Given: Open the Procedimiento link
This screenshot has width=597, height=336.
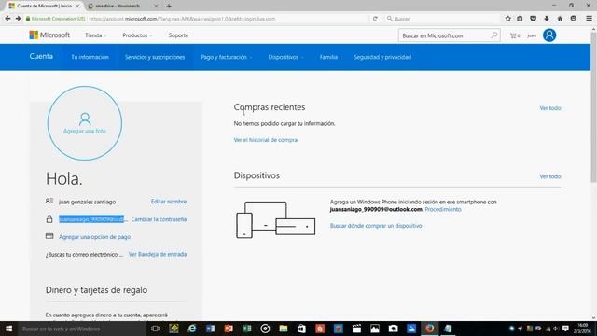Looking at the screenshot, I should point(443,209).
